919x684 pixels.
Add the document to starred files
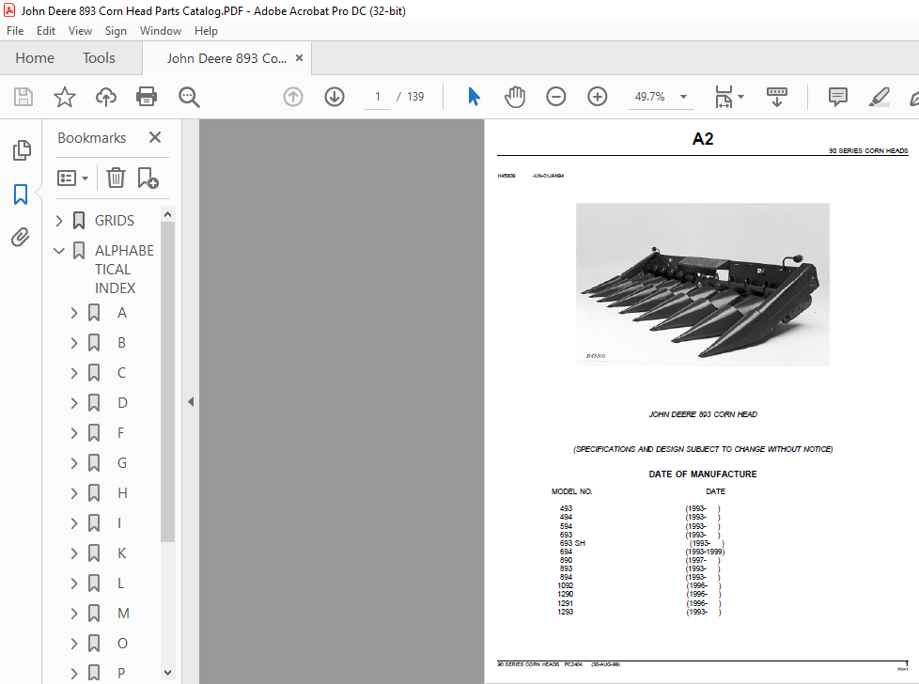point(65,97)
